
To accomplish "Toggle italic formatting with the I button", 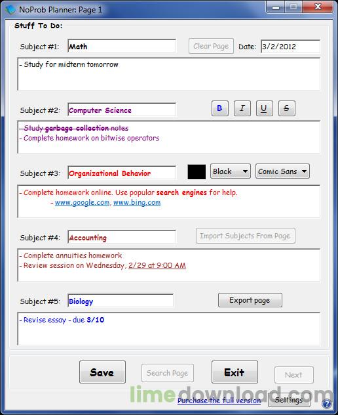I will 242,108.
